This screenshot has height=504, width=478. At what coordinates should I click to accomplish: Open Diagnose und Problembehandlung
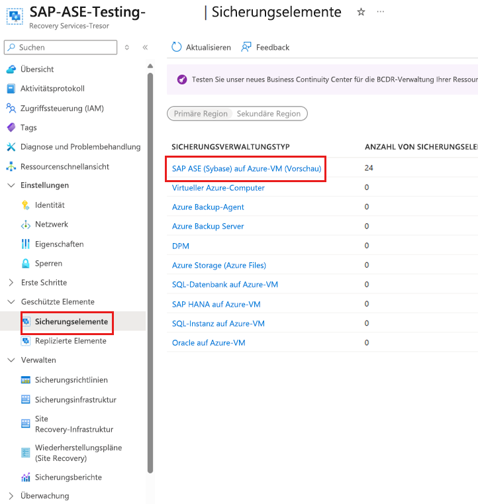click(x=80, y=147)
